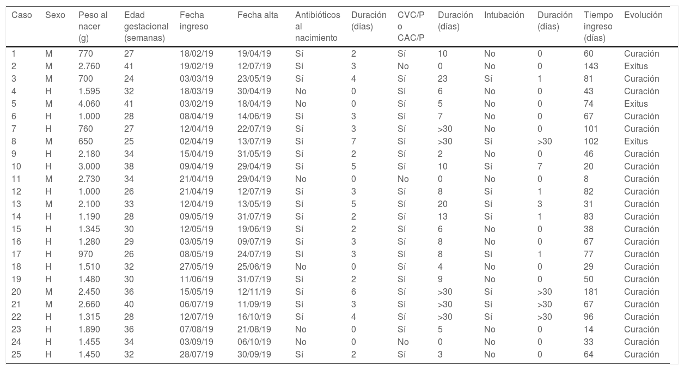This screenshot has width=684, height=370.
Task: Select the "Edad gestacional (semanas)" header
Action: 144,27
